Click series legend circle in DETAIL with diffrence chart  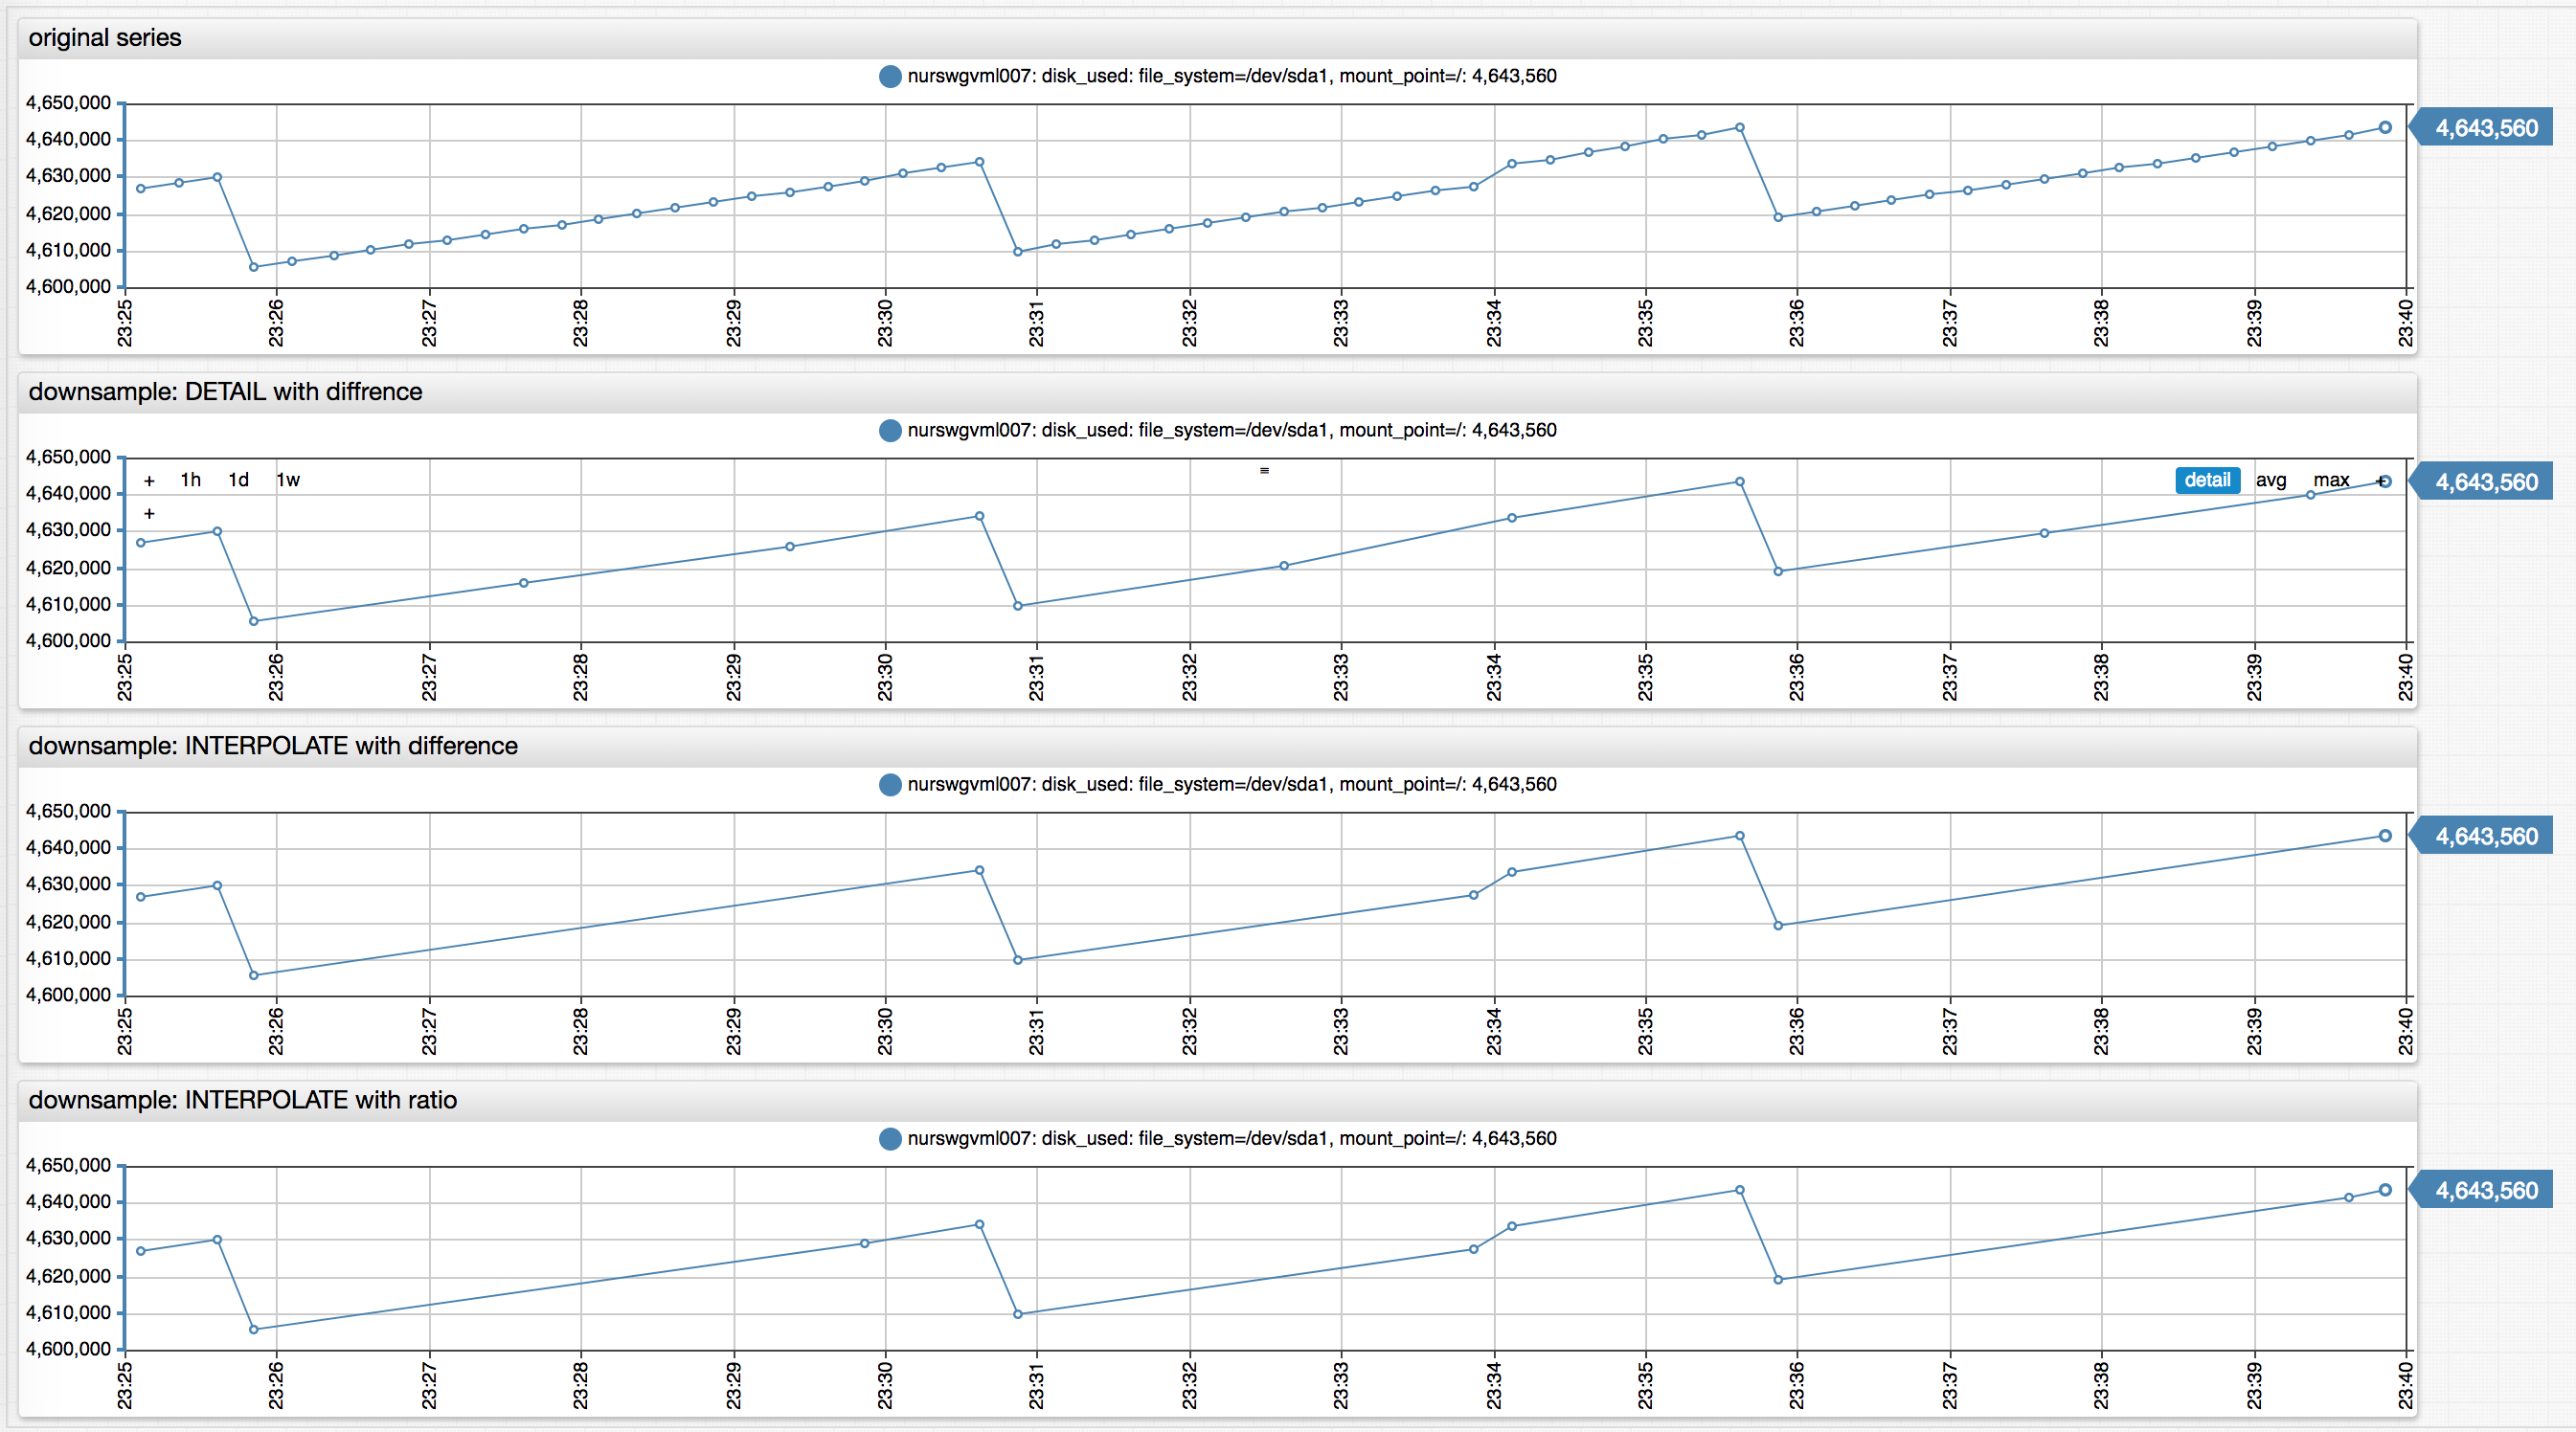[x=889, y=431]
